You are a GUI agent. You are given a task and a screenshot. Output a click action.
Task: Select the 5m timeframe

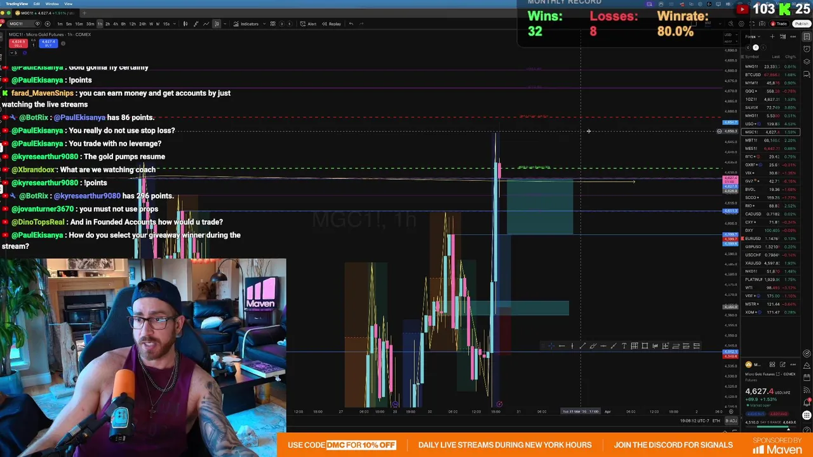(x=69, y=24)
